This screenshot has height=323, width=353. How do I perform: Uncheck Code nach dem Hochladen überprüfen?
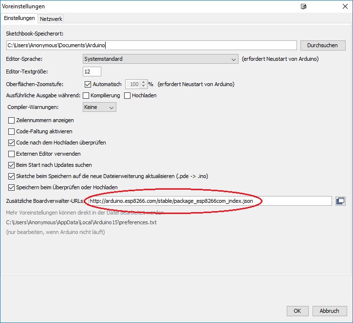(11, 143)
